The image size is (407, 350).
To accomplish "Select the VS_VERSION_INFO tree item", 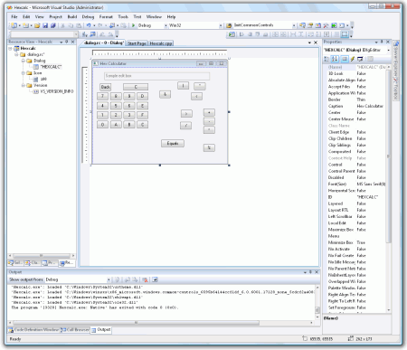I will (57, 91).
